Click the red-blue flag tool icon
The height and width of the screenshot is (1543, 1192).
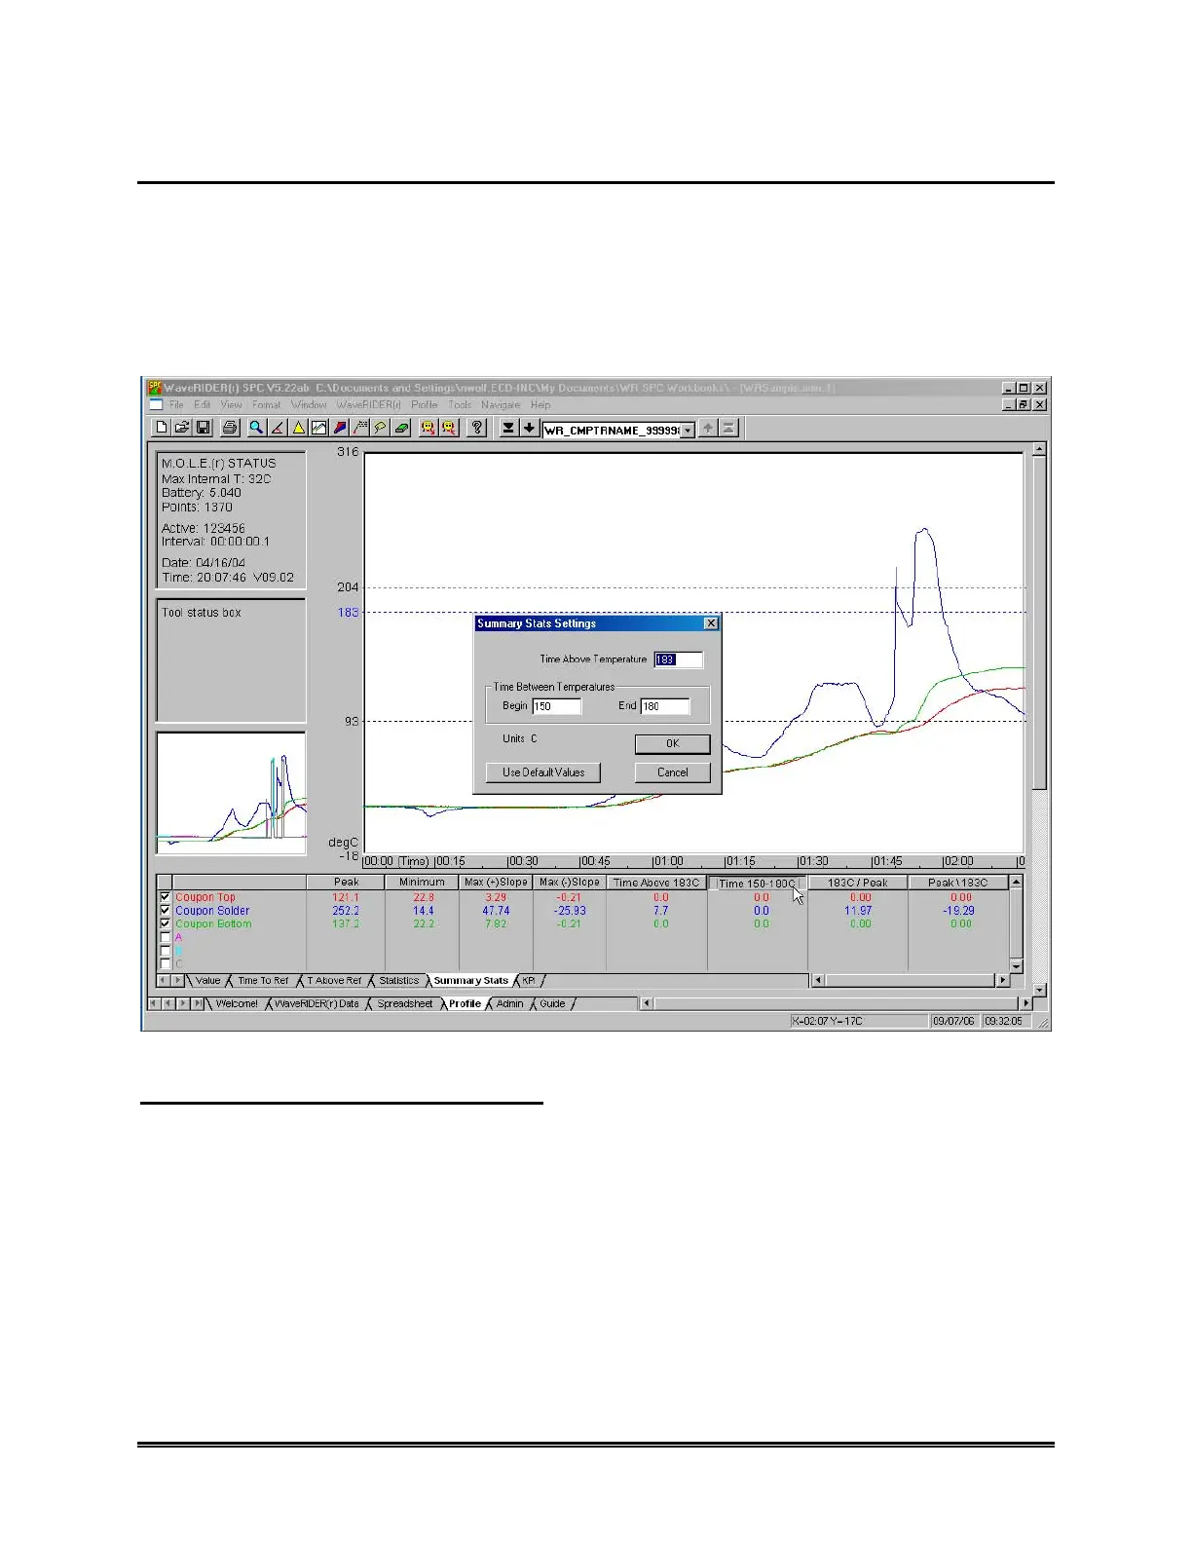coord(339,428)
